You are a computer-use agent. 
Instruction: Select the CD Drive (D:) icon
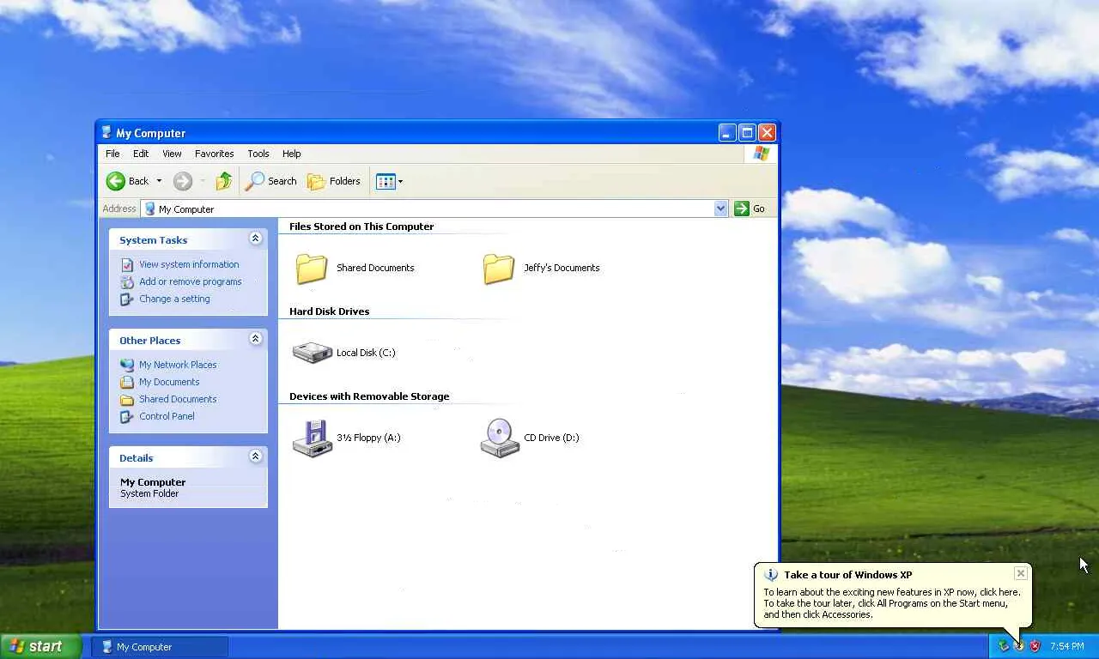tap(530, 438)
